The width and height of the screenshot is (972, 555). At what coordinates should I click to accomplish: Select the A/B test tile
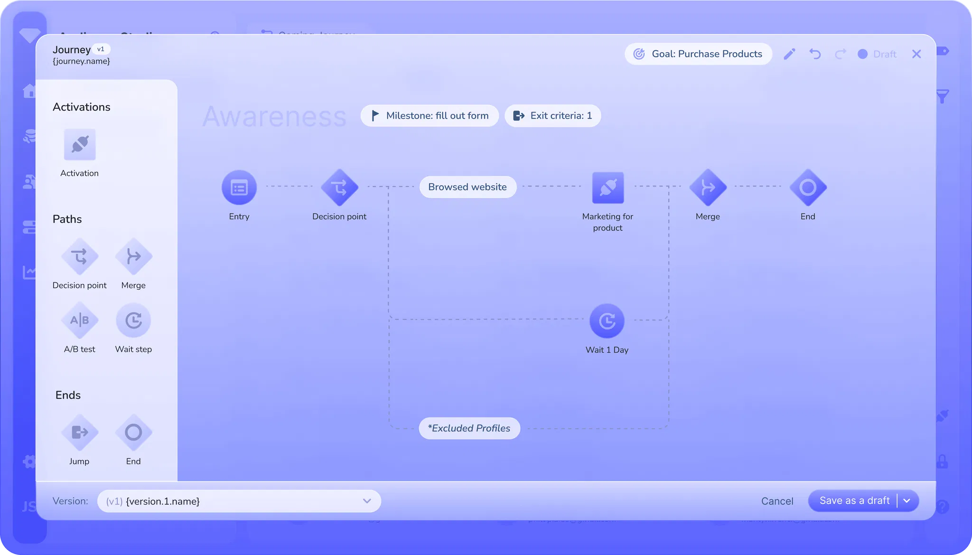(80, 320)
